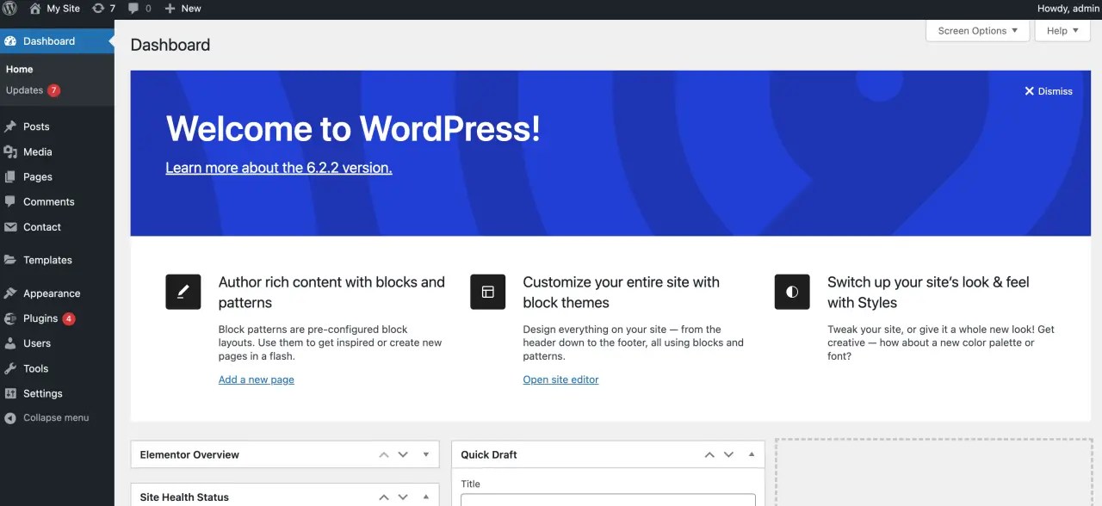
Task: Toggle the Elementor Overview panel open
Action: (x=425, y=454)
